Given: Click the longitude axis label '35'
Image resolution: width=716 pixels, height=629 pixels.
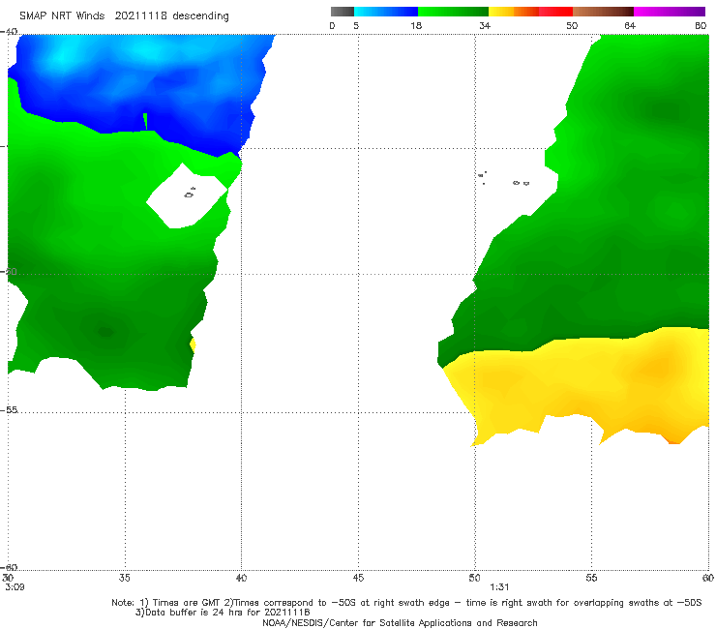Looking at the screenshot, I should click(124, 578).
